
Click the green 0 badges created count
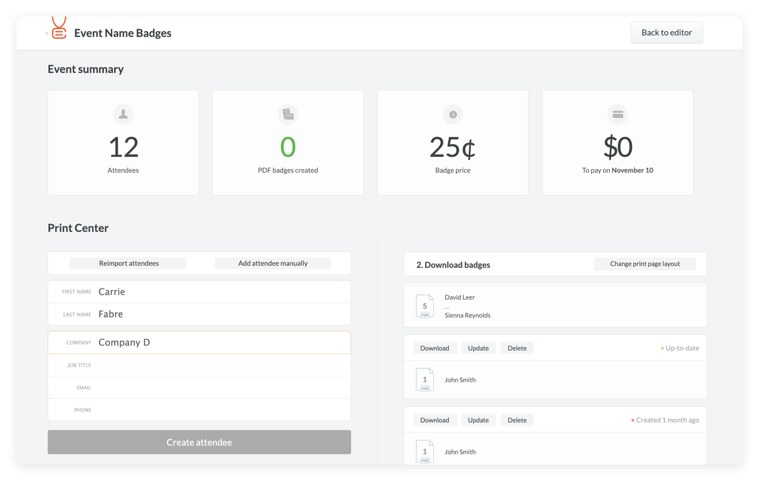point(288,147)
